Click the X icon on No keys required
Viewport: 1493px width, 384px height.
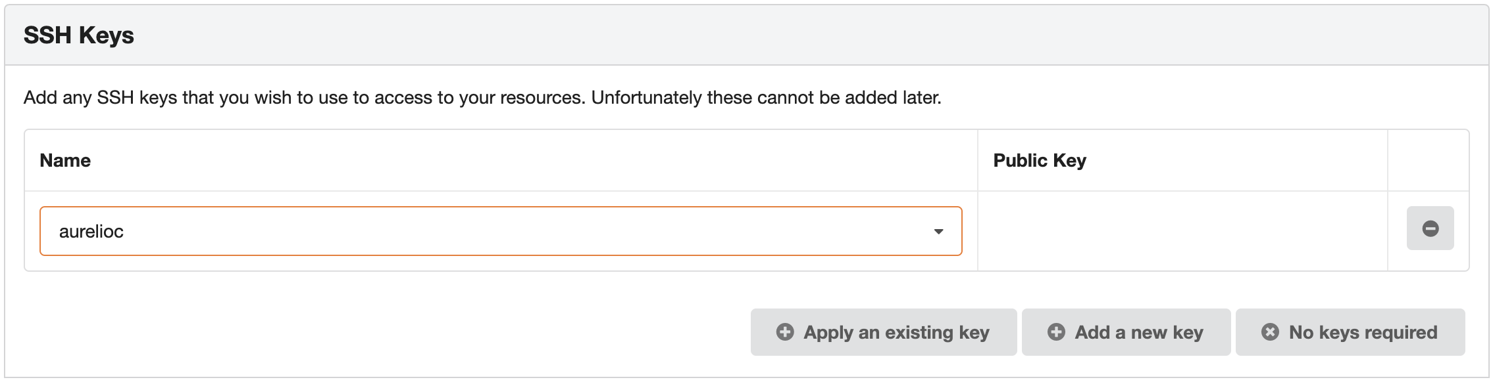click(x=1270, y=332)
